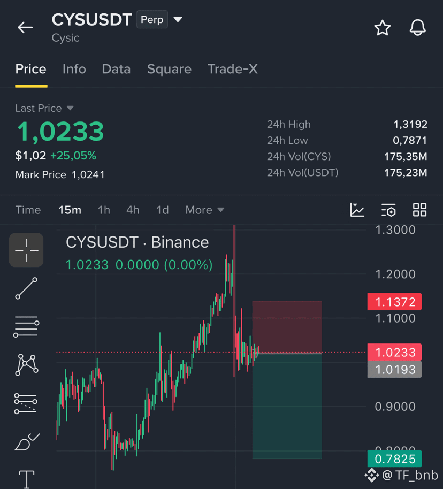443x489 pixels.
Task: Add CYSUSDT to favorites with star icon
Action: tap(382, 28)
